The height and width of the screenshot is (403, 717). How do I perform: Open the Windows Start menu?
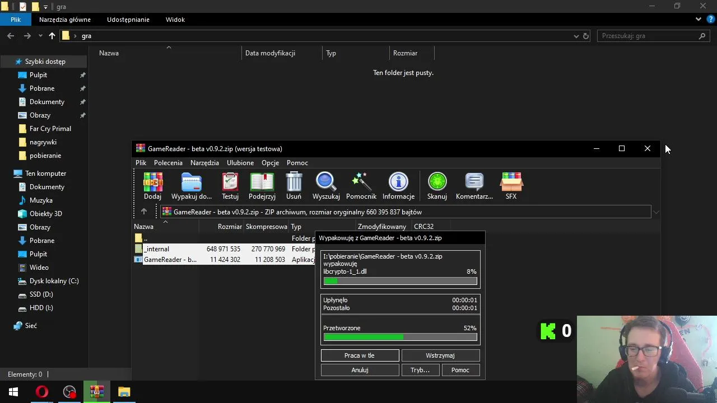pos(13,392)
